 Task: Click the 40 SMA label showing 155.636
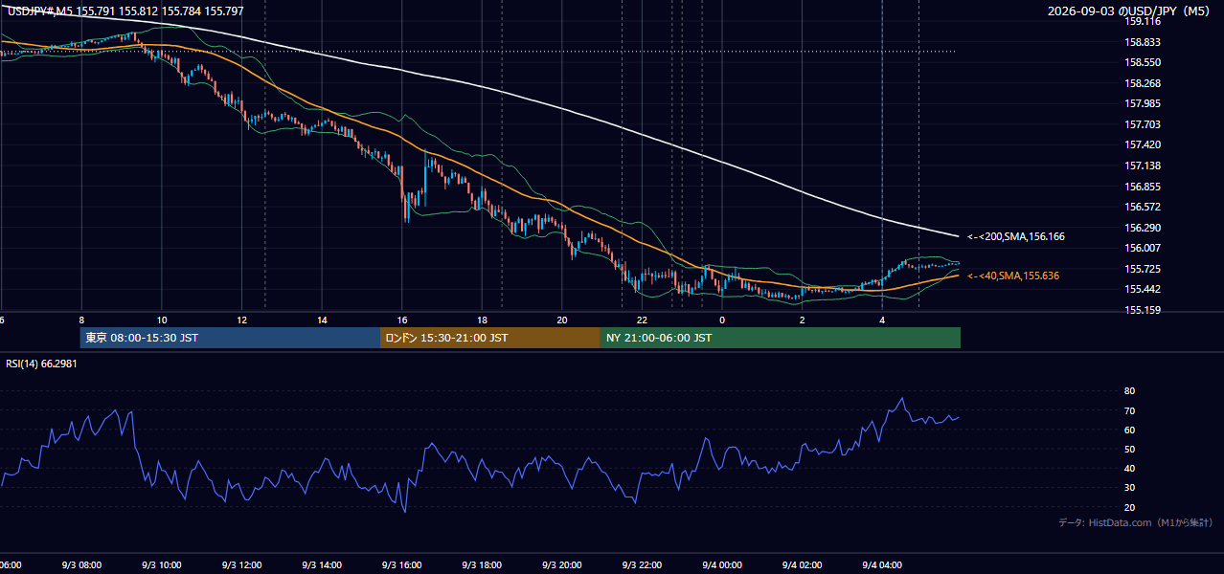[x=1013, y=276]
